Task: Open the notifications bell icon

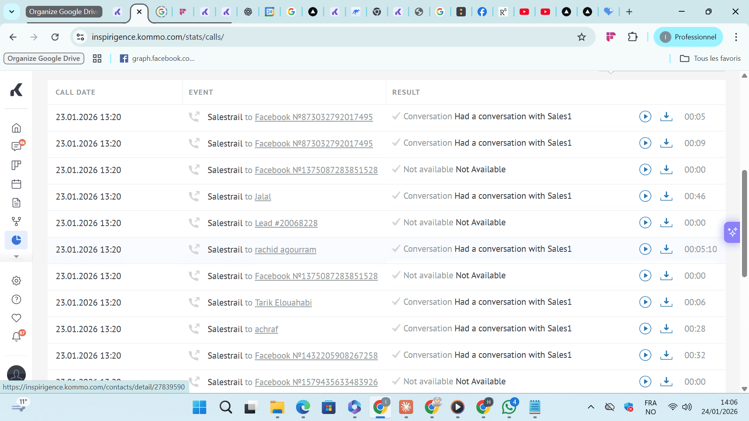Action: click(x=16, y=337)
